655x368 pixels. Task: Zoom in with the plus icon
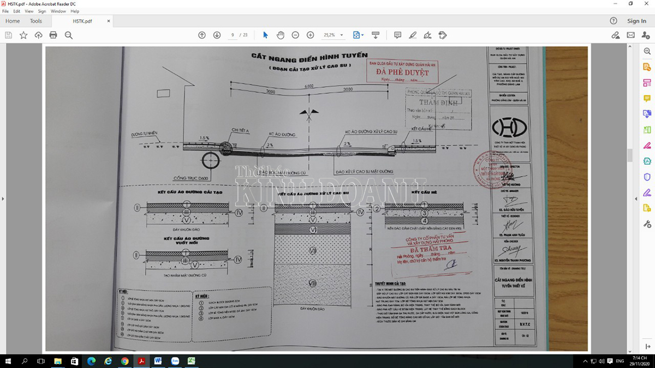click(x=311, y=35)
